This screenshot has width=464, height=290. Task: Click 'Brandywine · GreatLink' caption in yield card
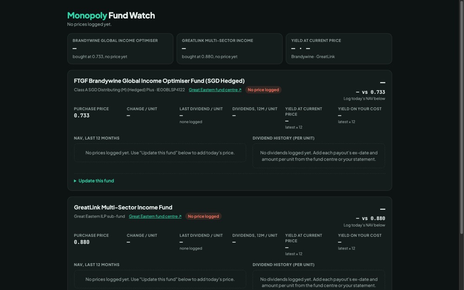point(313,57)
